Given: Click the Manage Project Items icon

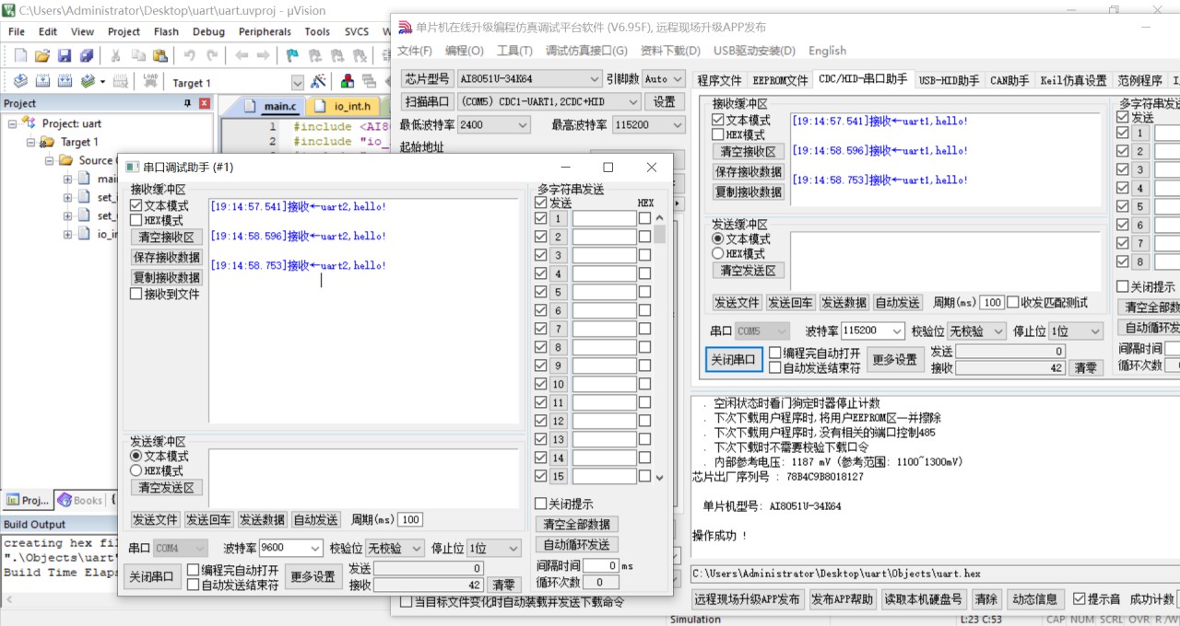Looking at the screenshot, I should [348, 82].
